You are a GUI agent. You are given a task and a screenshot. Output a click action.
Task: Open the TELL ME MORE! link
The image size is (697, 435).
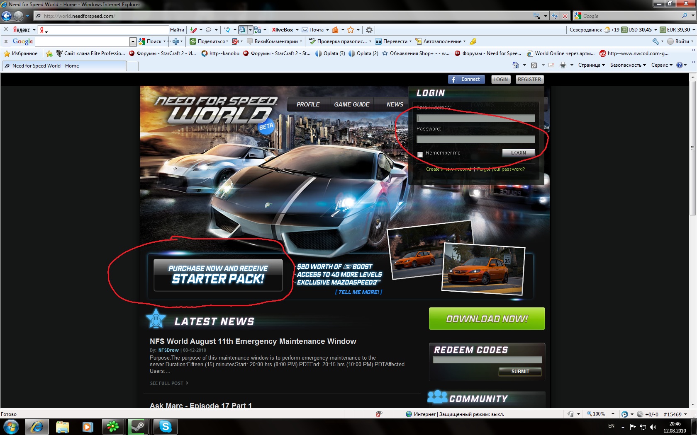[x=359, y=292]
